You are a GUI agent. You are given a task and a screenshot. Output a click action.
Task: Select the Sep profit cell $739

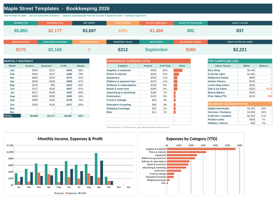64,100
